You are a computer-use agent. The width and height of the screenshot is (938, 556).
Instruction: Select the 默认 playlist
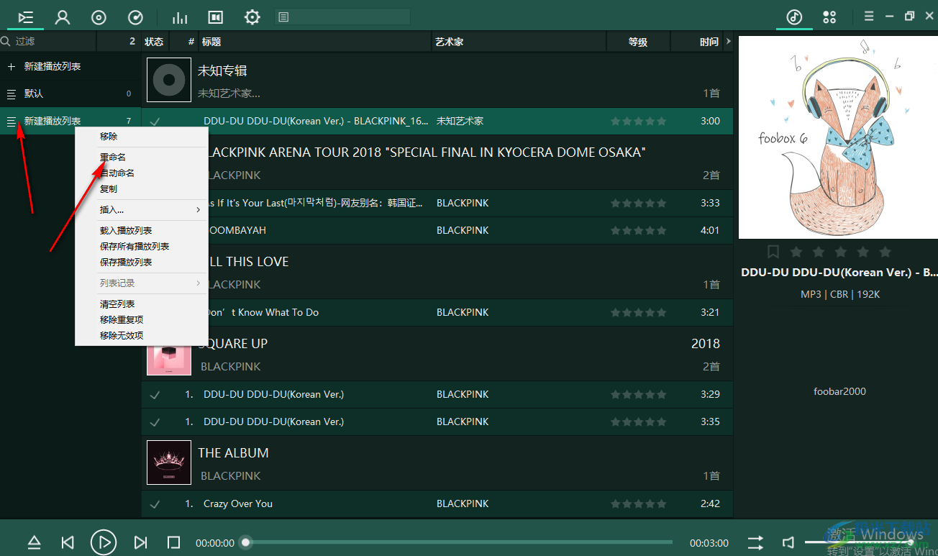(70, 94)
